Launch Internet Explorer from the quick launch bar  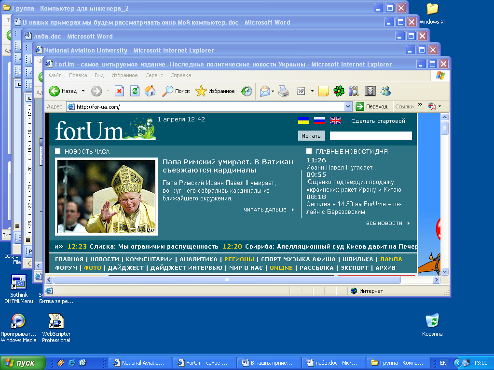[72, 363]
